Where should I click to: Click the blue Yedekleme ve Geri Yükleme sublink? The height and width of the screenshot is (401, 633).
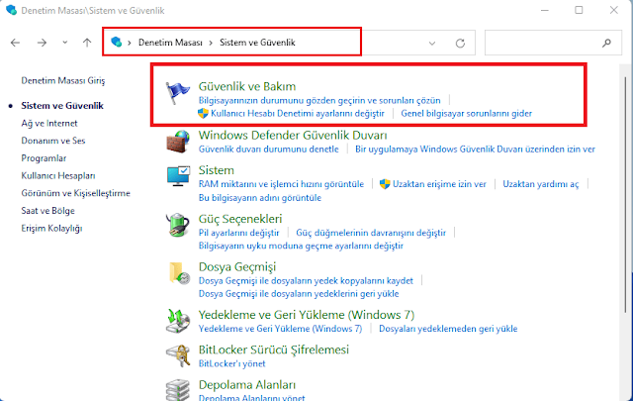[280, 329]
